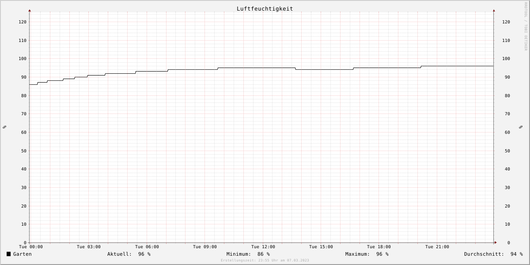Image resolution: width=530 pixels, height=265 pixels.
Task: Click the red arrow atop the left y-axis
Action: [x=30, y=10]
